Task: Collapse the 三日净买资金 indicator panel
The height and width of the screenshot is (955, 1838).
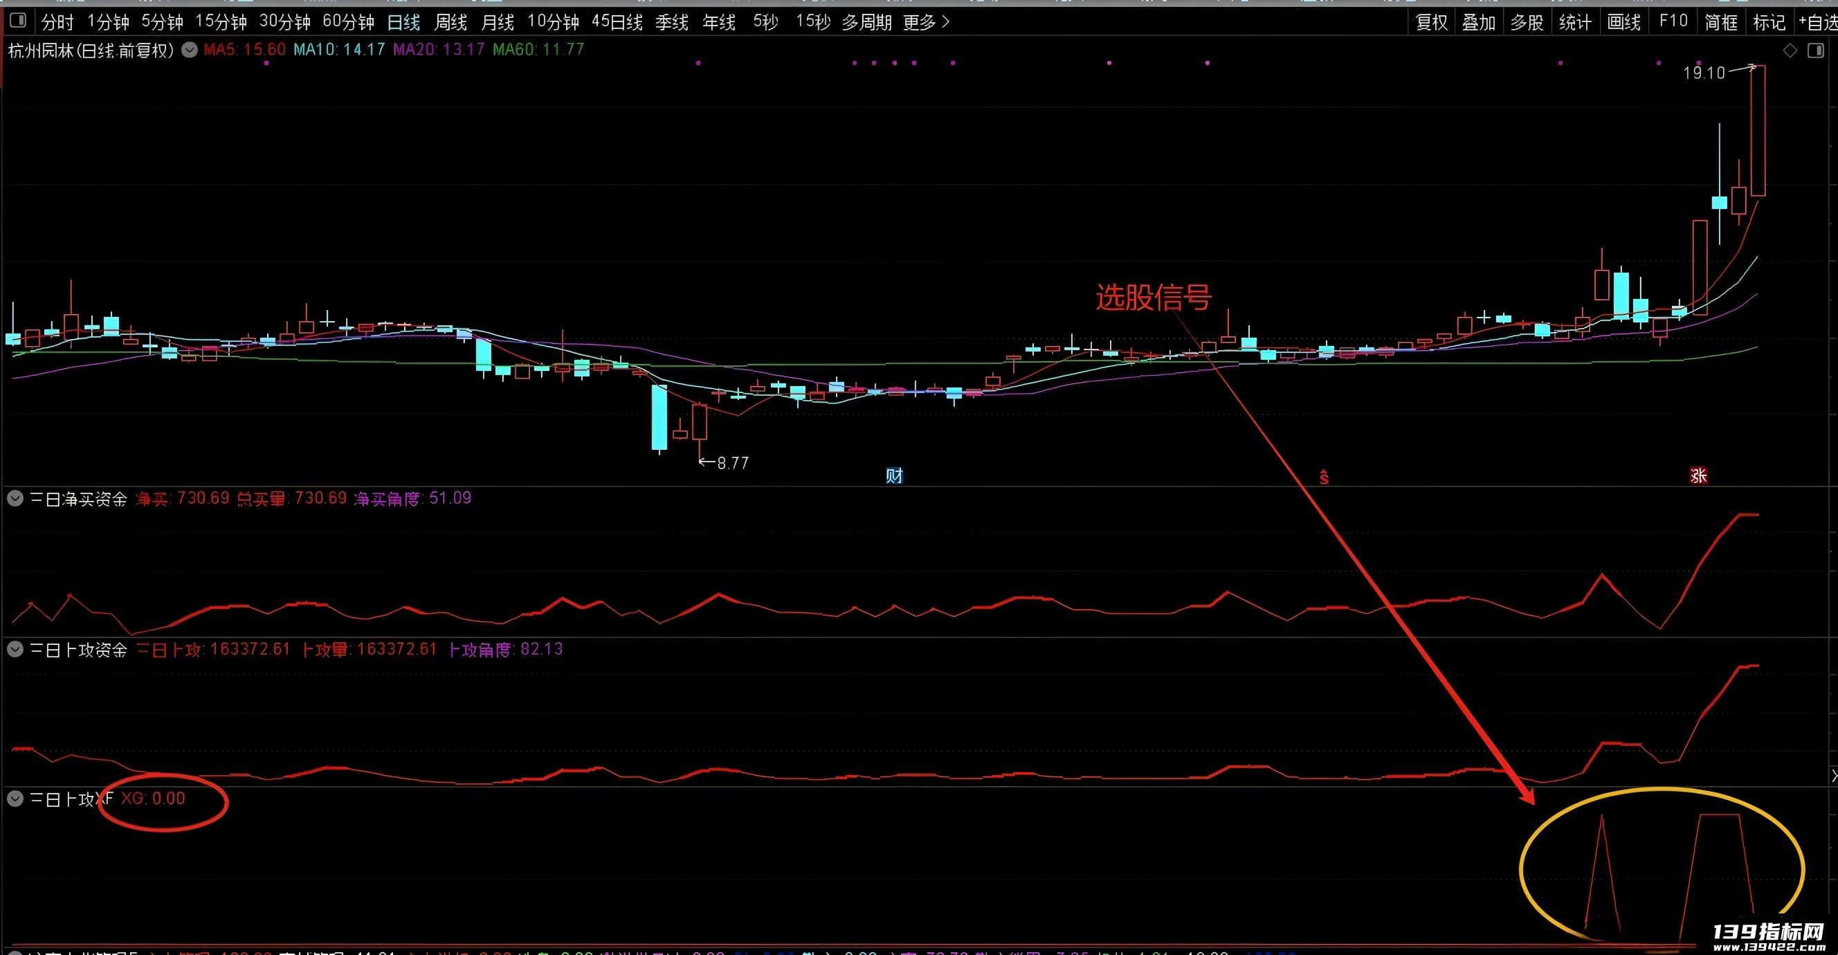Action: pyautogui.click(x=15, y=498)
